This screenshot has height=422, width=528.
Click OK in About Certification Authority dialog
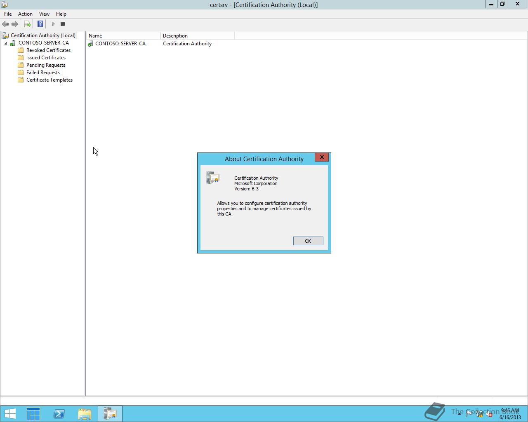(308, 241)
